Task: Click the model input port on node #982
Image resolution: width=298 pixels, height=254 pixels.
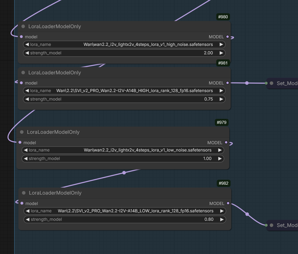Action: [x=22, y=204]
